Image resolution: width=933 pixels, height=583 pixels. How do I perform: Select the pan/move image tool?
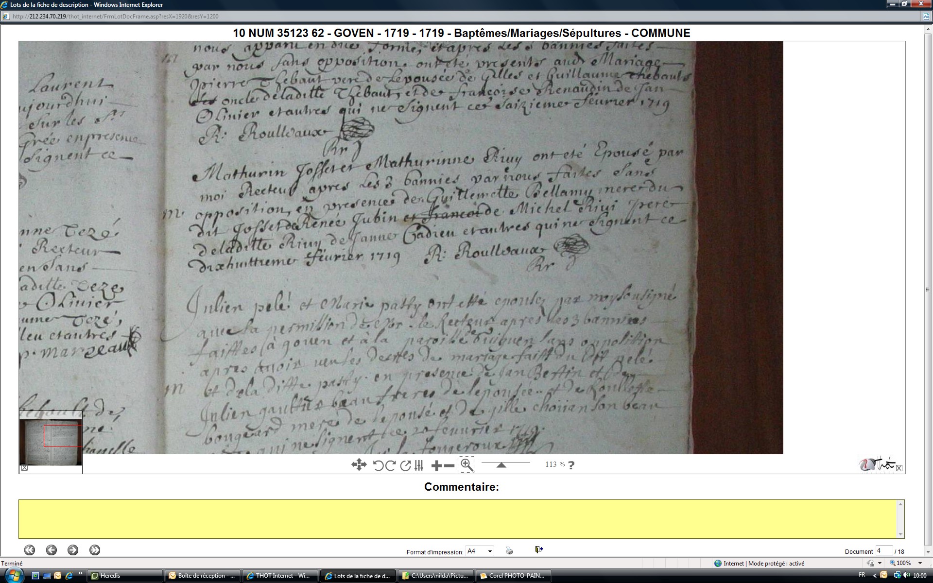click(x=359, y=465)
